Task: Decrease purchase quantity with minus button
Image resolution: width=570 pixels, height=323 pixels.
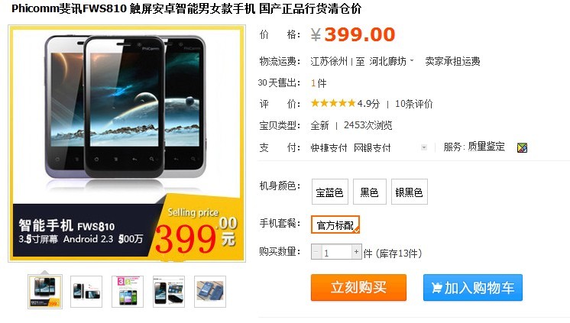Action: (316, 252)
